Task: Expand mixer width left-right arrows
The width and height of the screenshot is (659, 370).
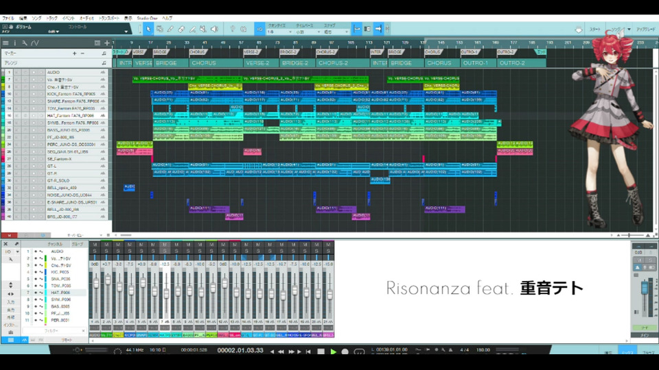Action: click(x=10, y=294)
